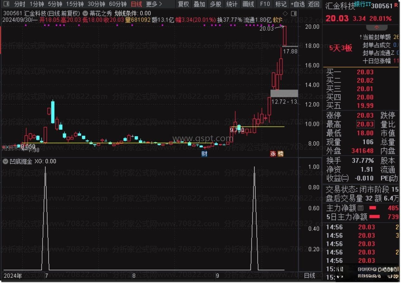Image resolution: width=401 pixels, height=283 pixels.
Task: Select the 日线 daily chart tab
Action: click(136, 4)
